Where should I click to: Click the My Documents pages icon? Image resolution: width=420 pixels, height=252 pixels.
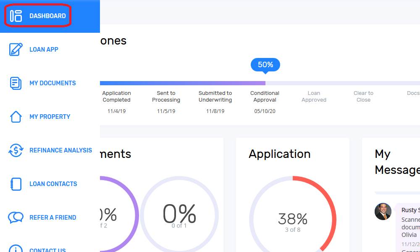pyautogui.click(x=16, y=83)
